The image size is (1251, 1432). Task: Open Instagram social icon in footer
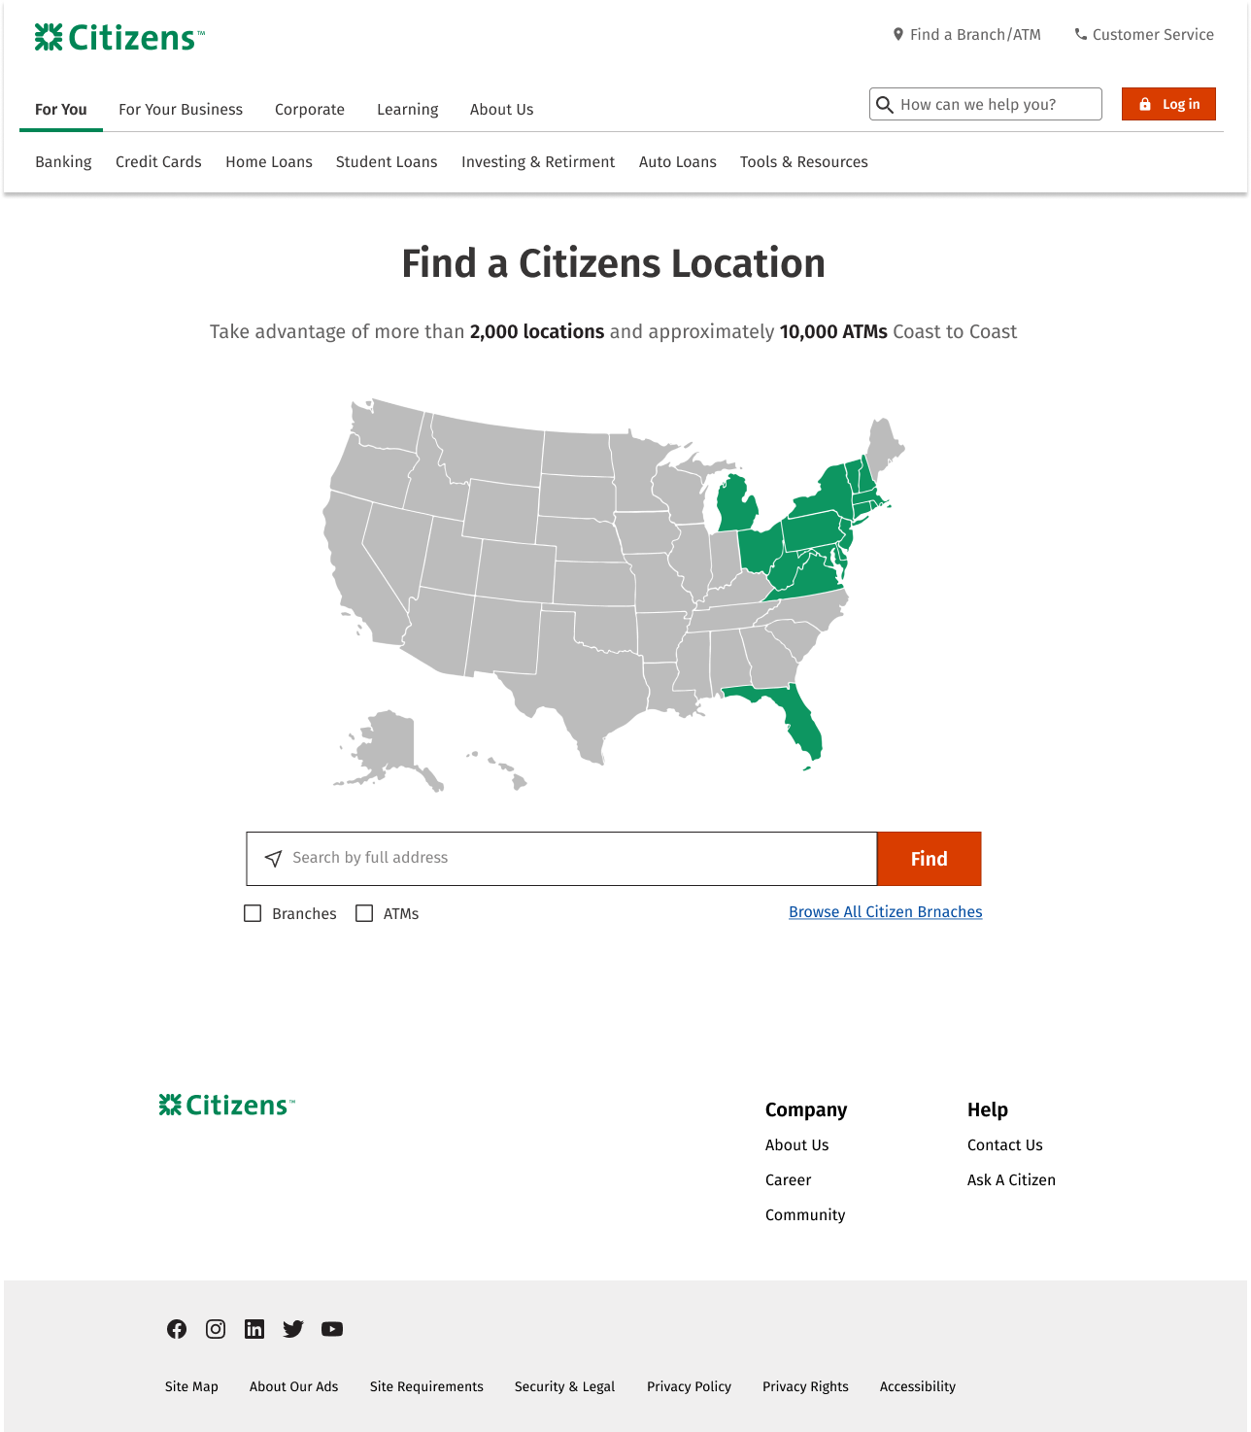pyautogui.click(x=216, y=1329)
